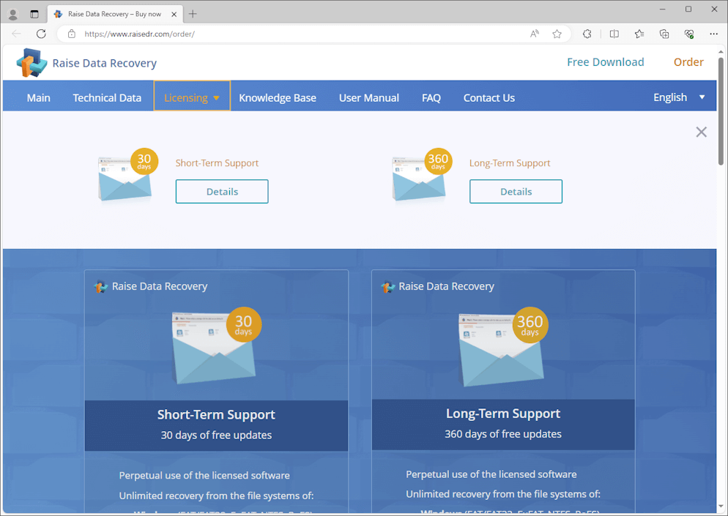Screen dimensions: 728x516
Task: Click the browser back arrow
Action: click(17, 34)
